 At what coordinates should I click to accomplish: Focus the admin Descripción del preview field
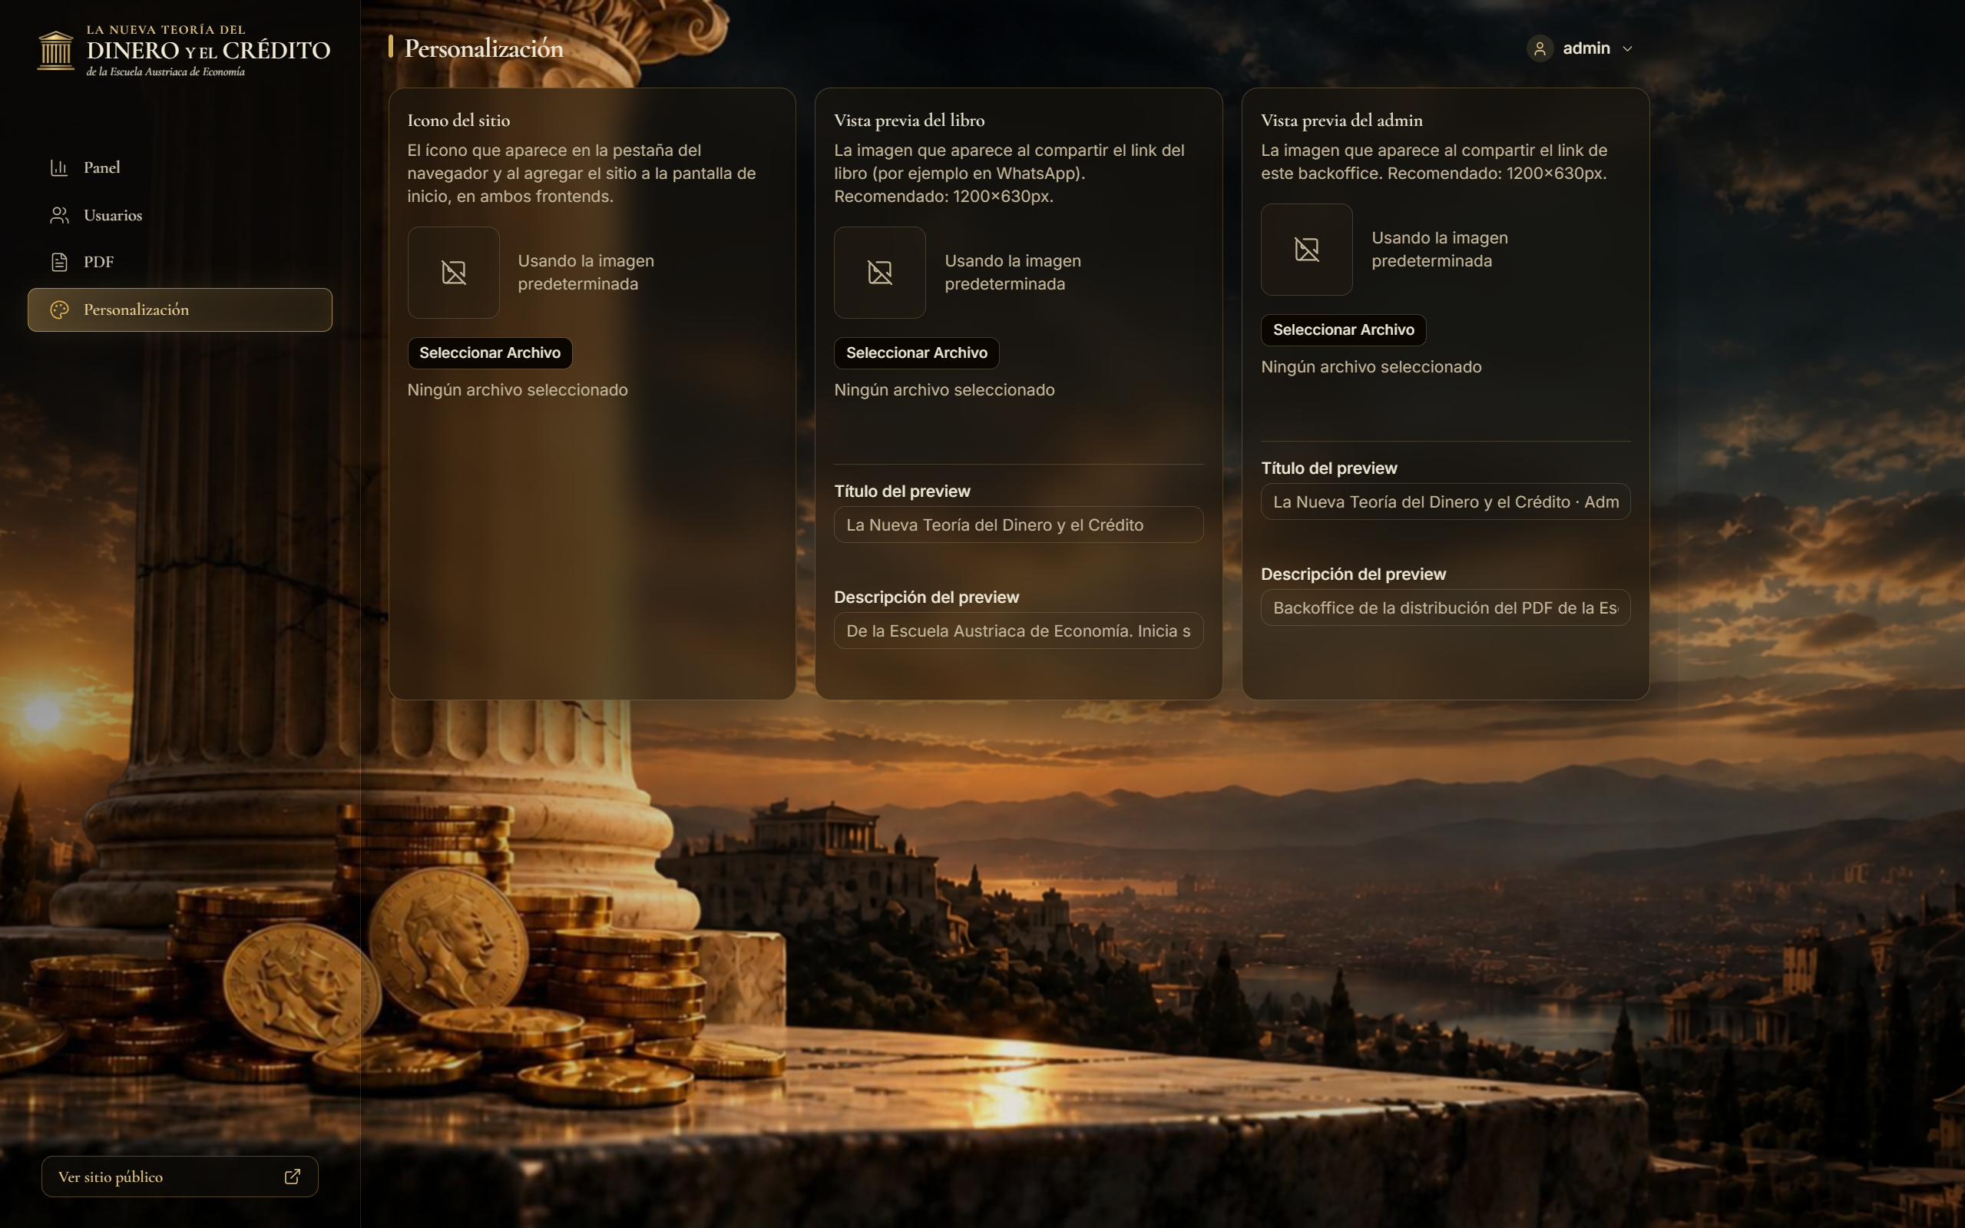(x=1445, y=608)
